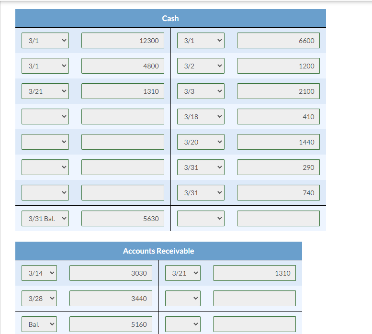The width and height of the screenshot is (372, 334).
Task: Open the Cash credit date dropdown showing 3/2
Action: [201, 66]
